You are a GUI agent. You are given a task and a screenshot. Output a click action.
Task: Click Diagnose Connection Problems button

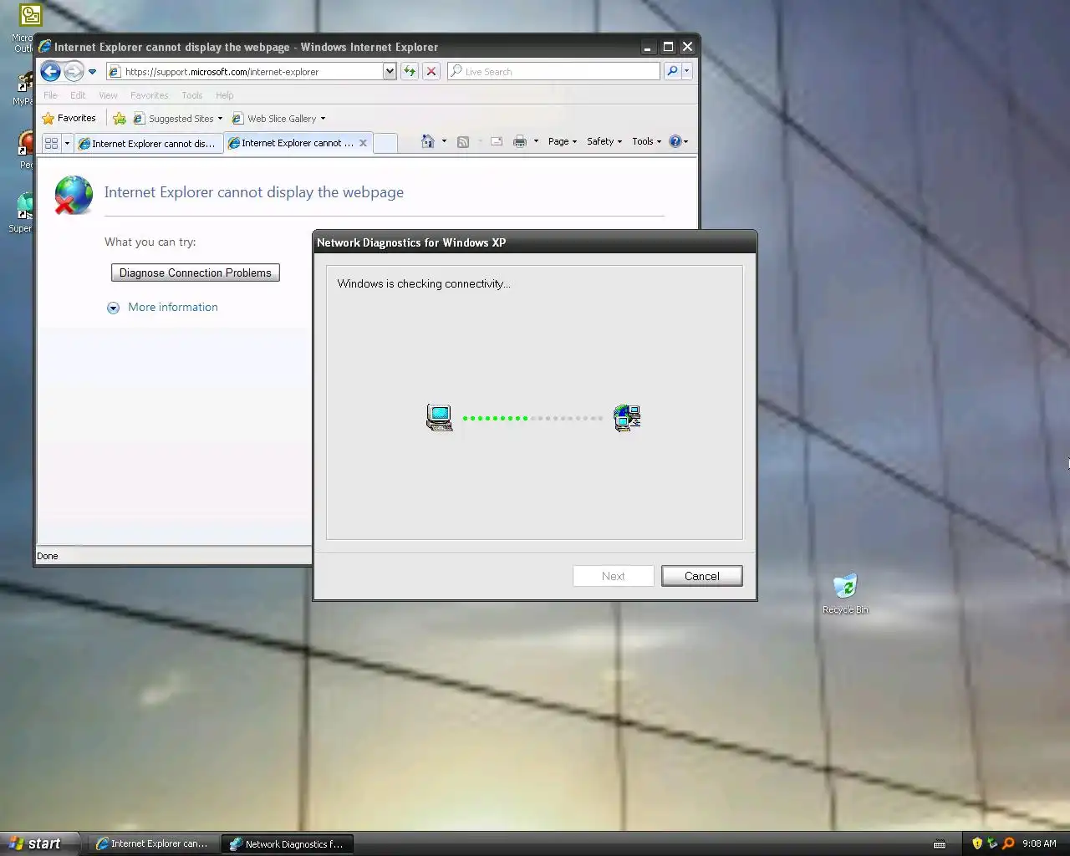point(196,273)
